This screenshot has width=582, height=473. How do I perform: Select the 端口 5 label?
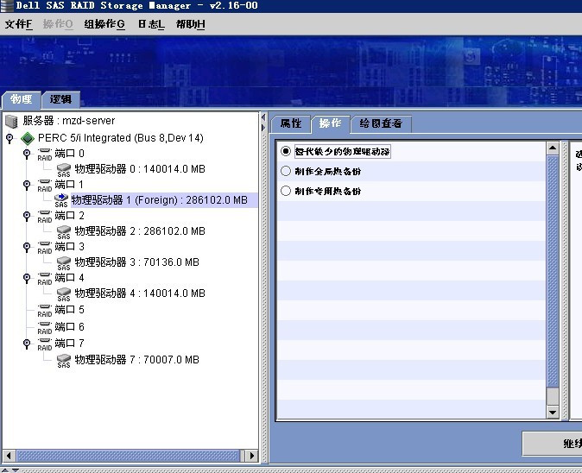[x=69, y=310]
